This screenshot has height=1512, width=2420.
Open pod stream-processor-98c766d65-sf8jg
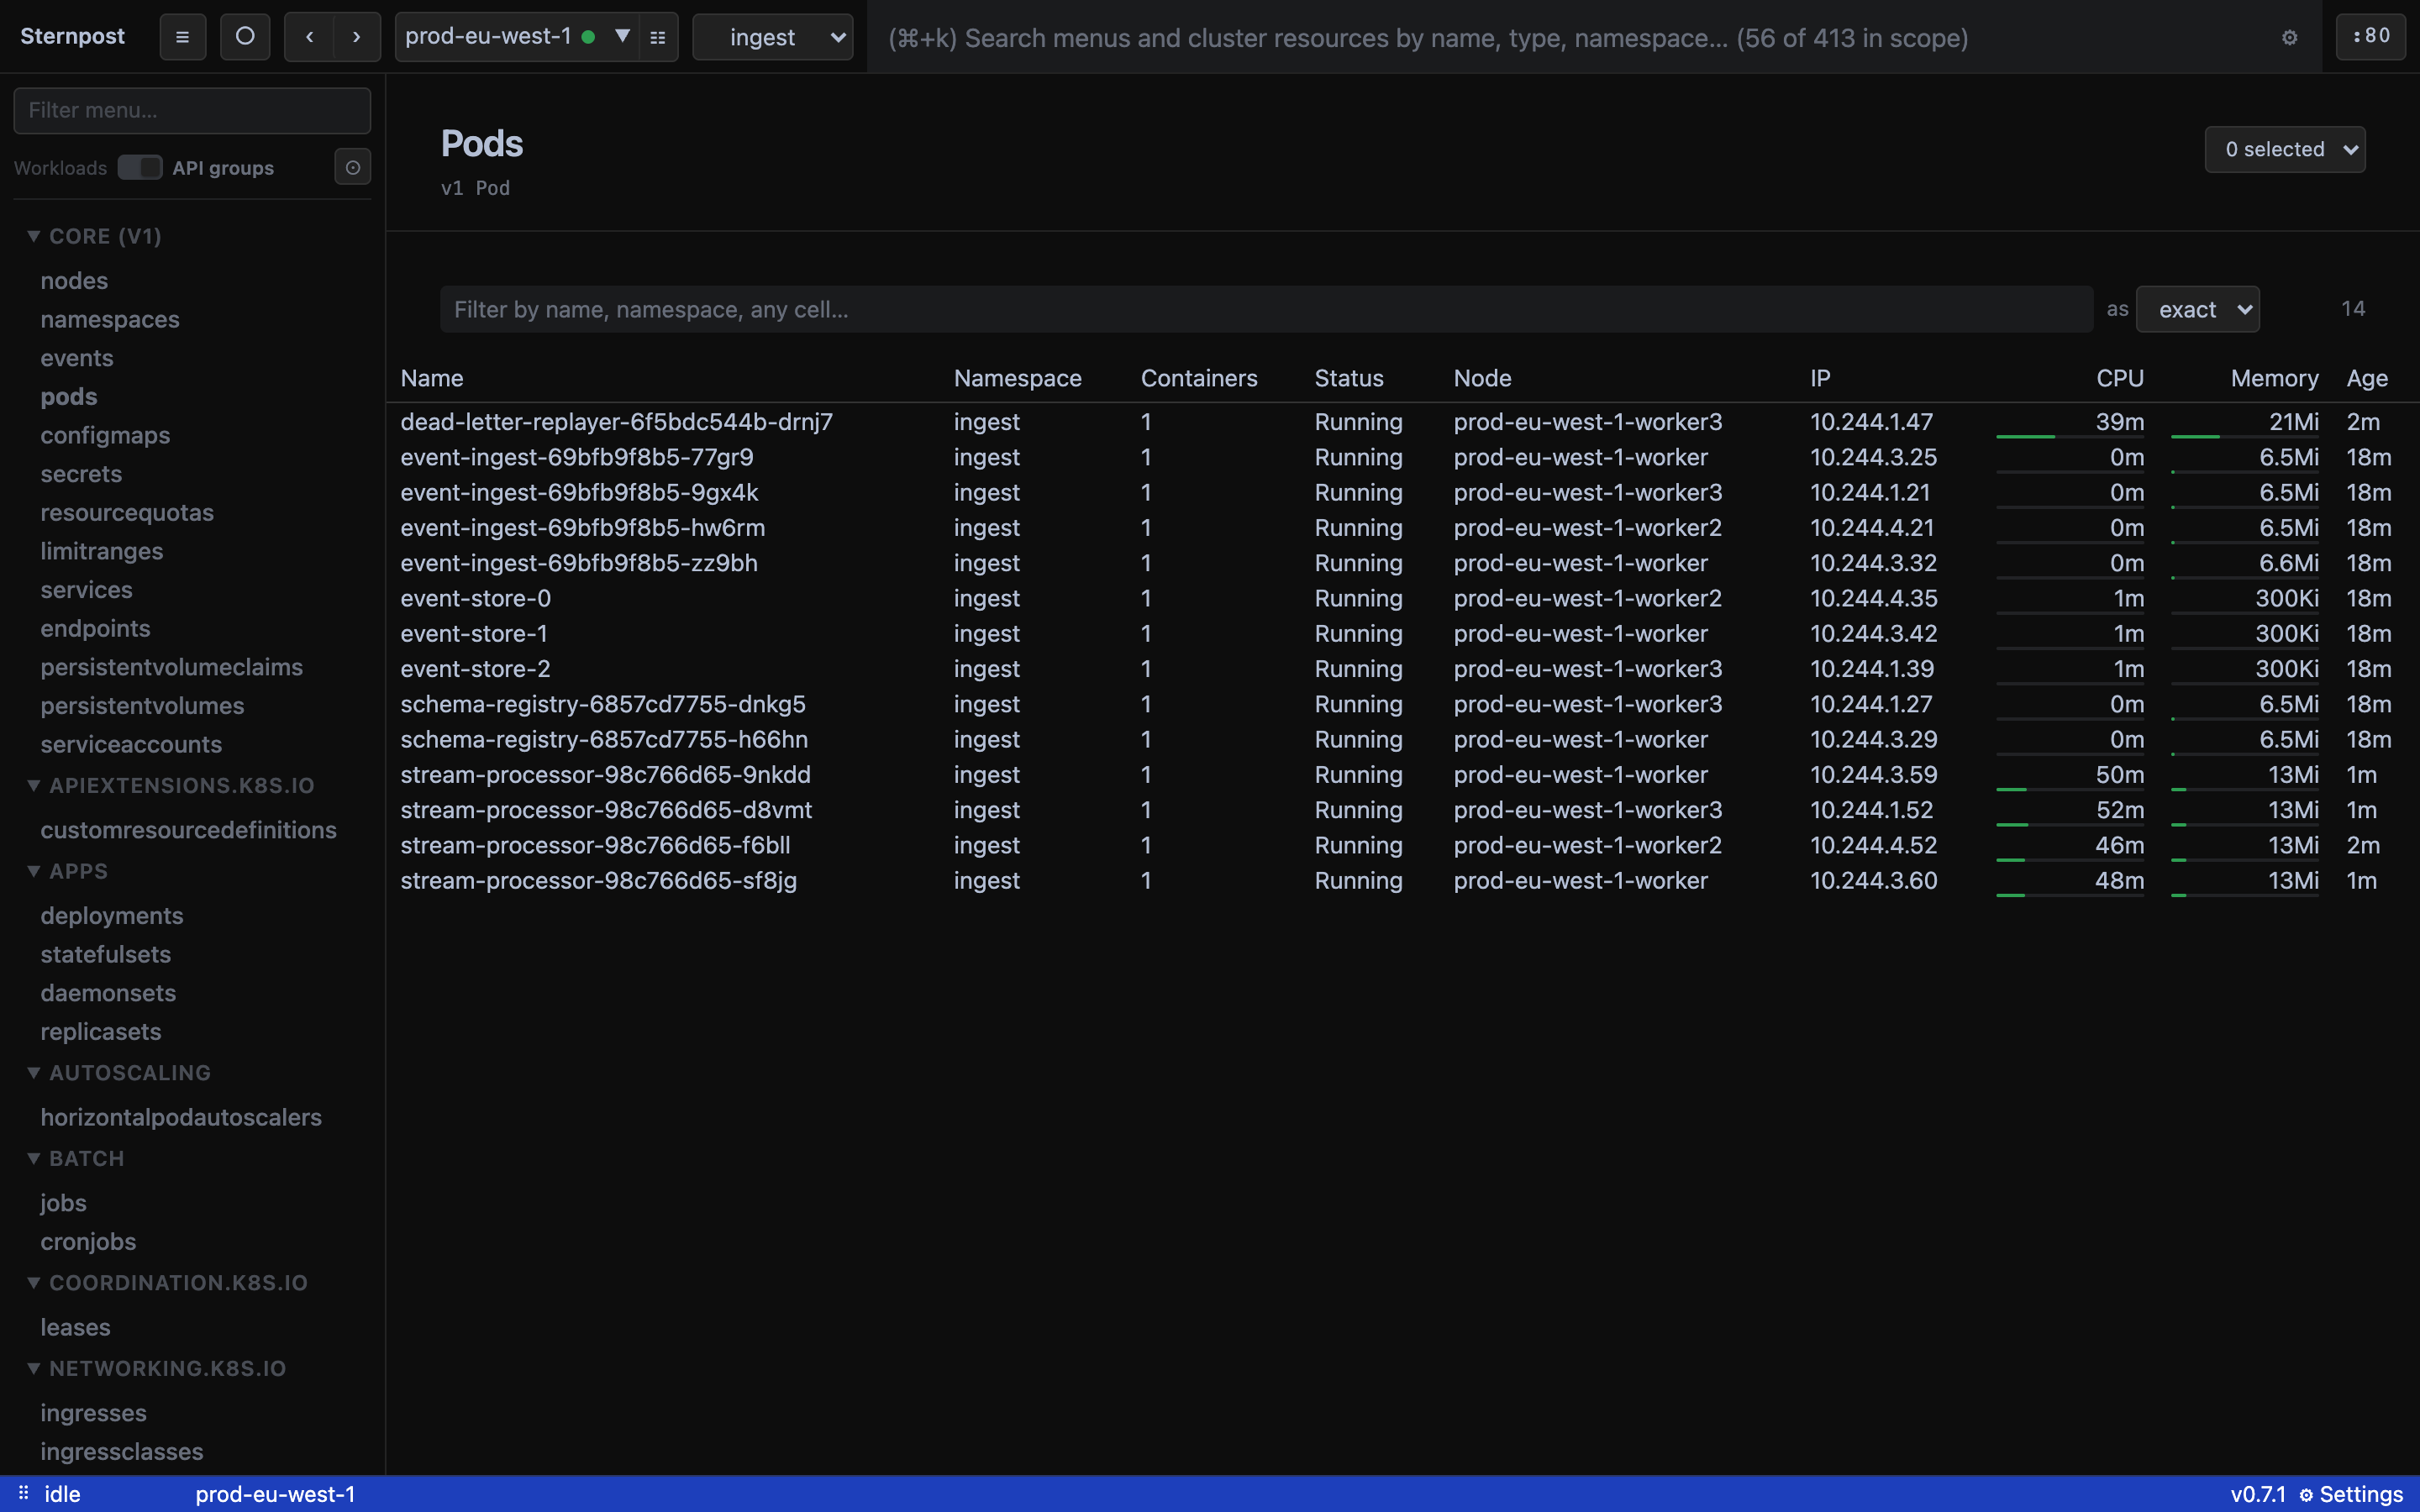pyautogui.click(x=598, y=880)
